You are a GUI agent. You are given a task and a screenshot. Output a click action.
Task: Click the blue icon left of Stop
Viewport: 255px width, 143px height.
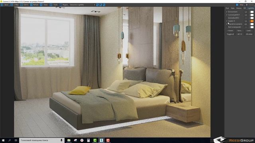pyautogui.click(x=237, y=5)
